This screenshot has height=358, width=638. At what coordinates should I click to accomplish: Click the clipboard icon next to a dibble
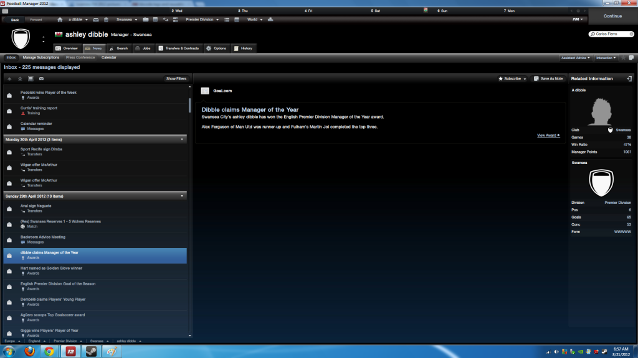coord(106,19)
